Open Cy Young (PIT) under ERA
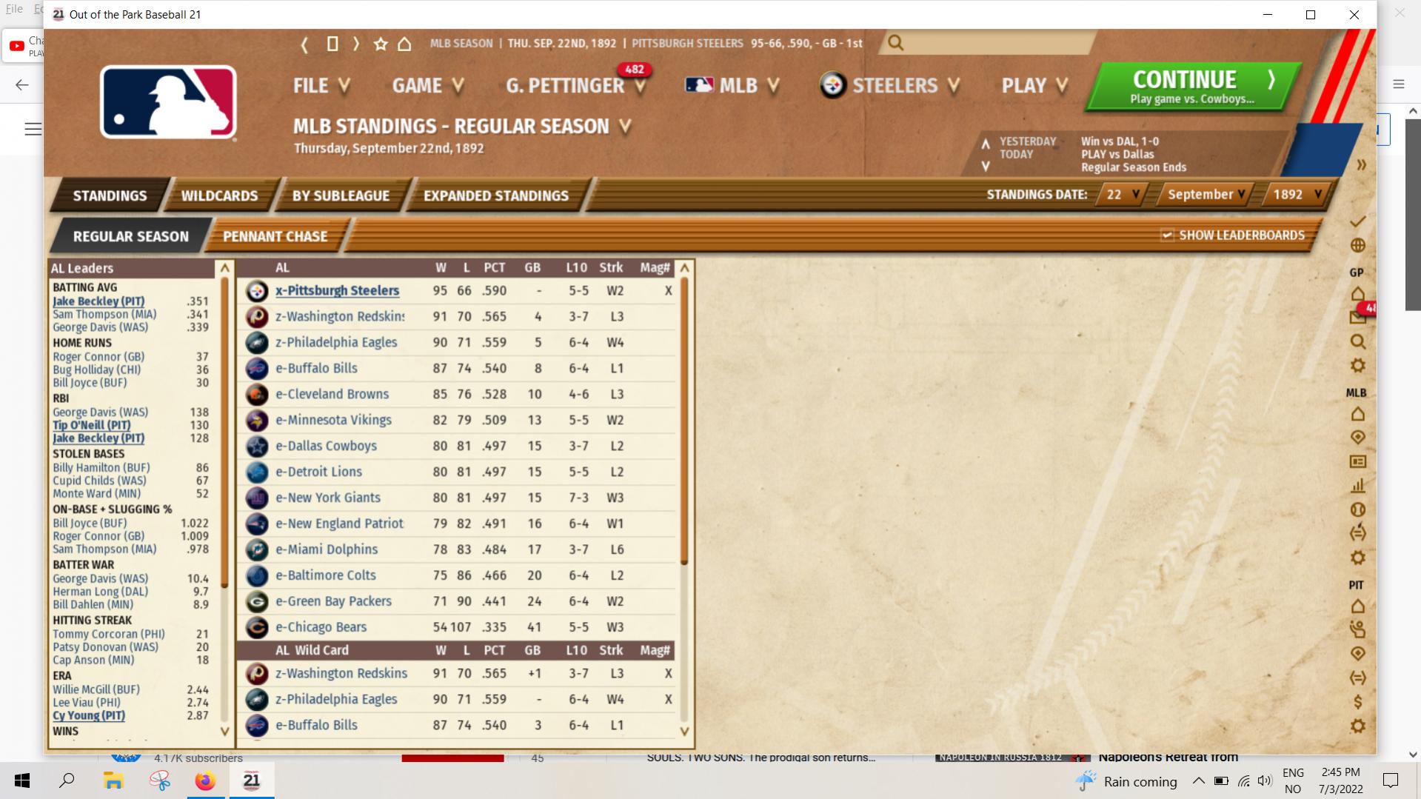Viewport: 1421px width, 799px height. [89, 716]
